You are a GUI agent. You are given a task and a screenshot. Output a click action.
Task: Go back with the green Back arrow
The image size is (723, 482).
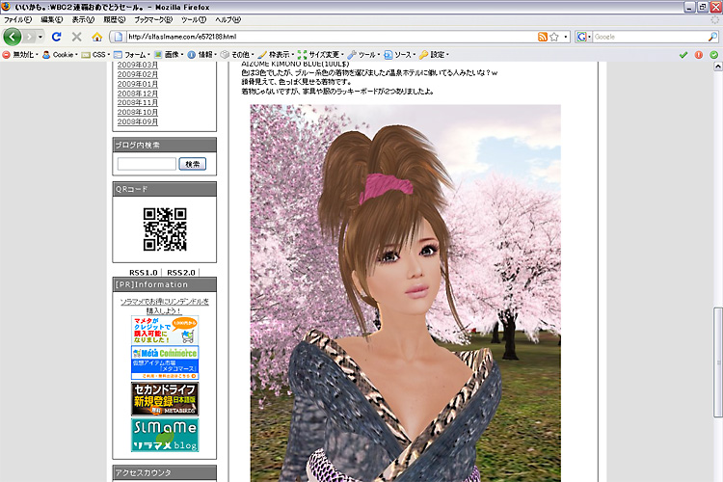pyautogui.click(x=12, y=37)
